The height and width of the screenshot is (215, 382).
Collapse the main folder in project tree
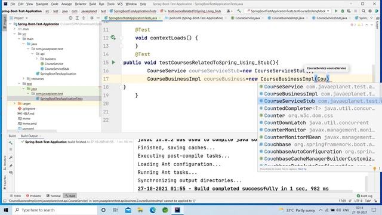19,39
